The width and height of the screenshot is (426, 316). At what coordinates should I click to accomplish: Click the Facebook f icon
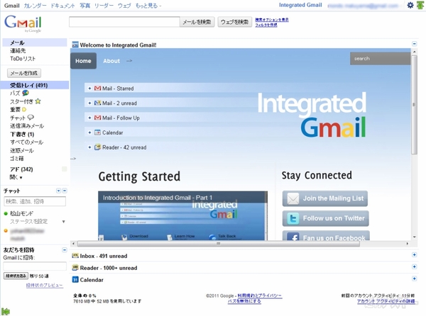[294, 237]
